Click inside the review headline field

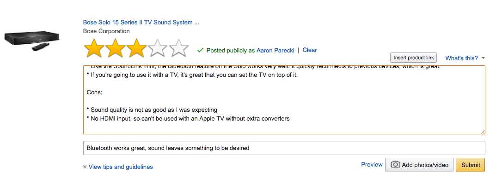pos(284,148)
